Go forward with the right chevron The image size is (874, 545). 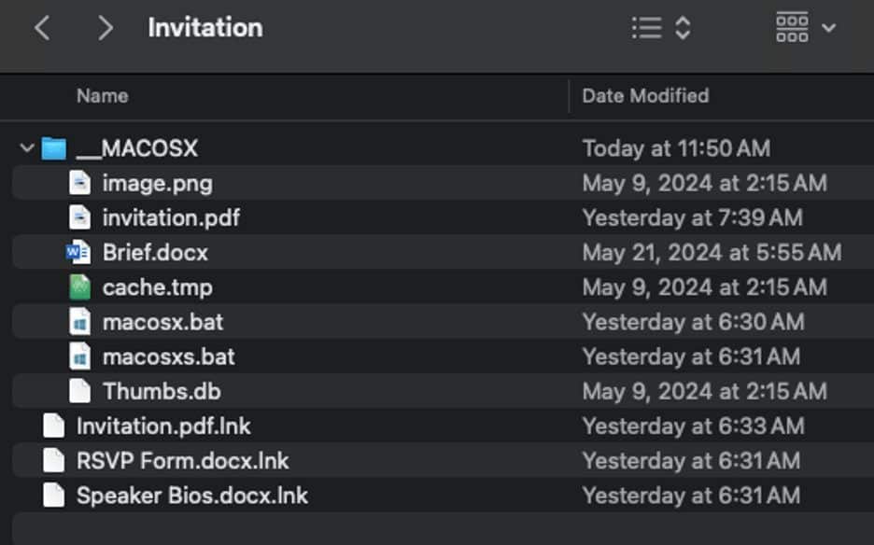[105, 28]
